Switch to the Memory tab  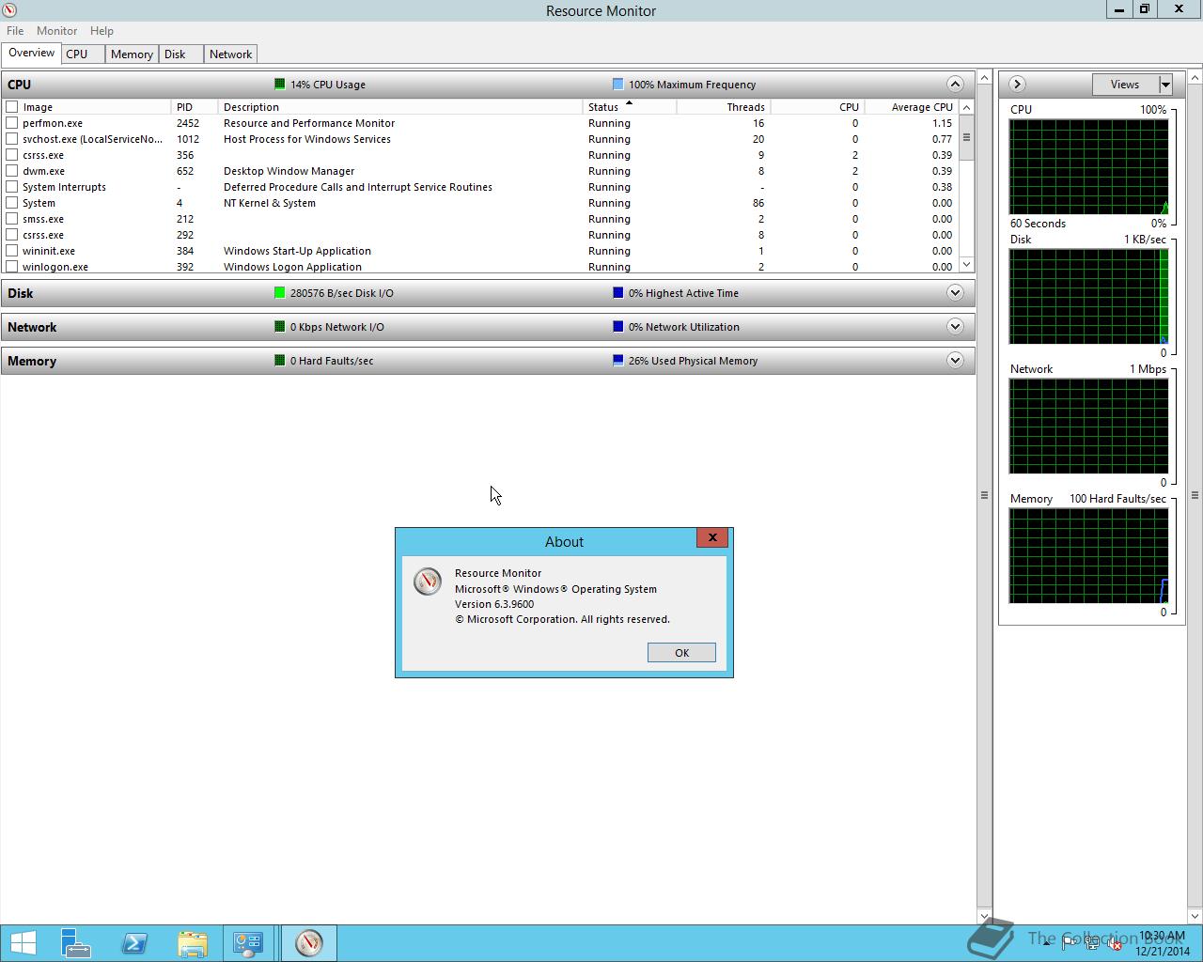[x=132, y=54]
